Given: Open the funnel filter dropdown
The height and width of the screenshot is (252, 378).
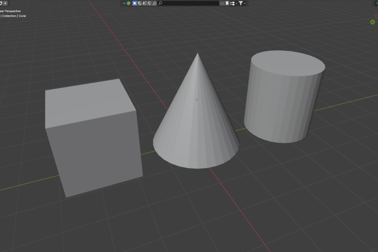Looking at the screenshot, I should [242, 3].
